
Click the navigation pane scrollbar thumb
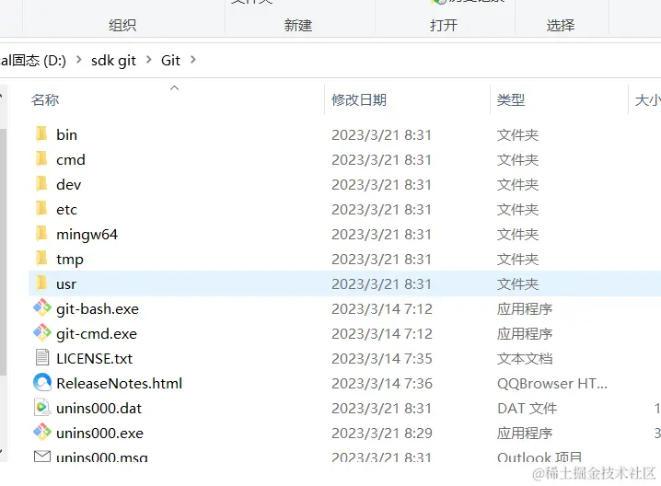[3, 252]
